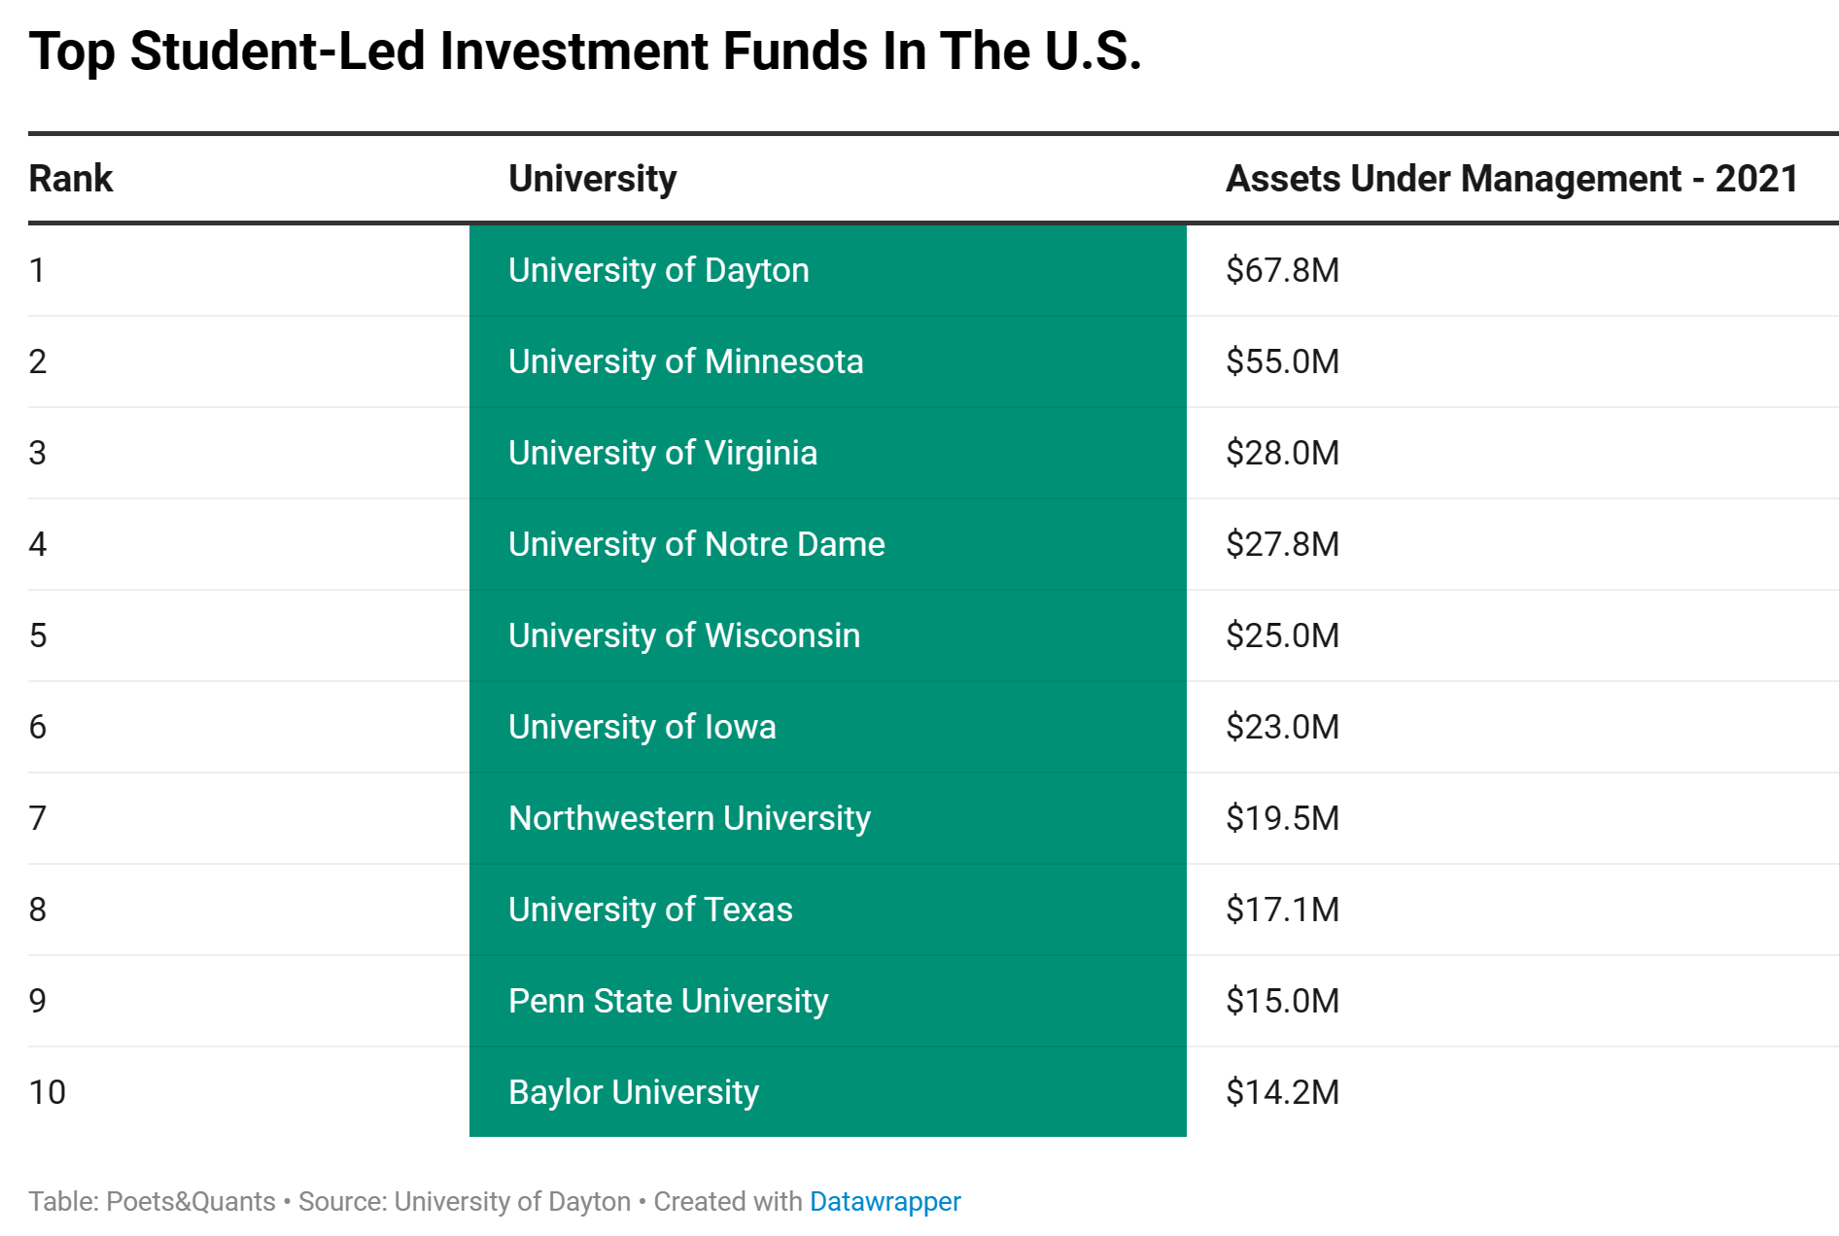Select the University of Iowa cell

(642, 727)
